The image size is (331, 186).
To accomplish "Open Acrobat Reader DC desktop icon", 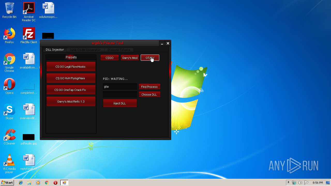I will (x=29, y=12).
